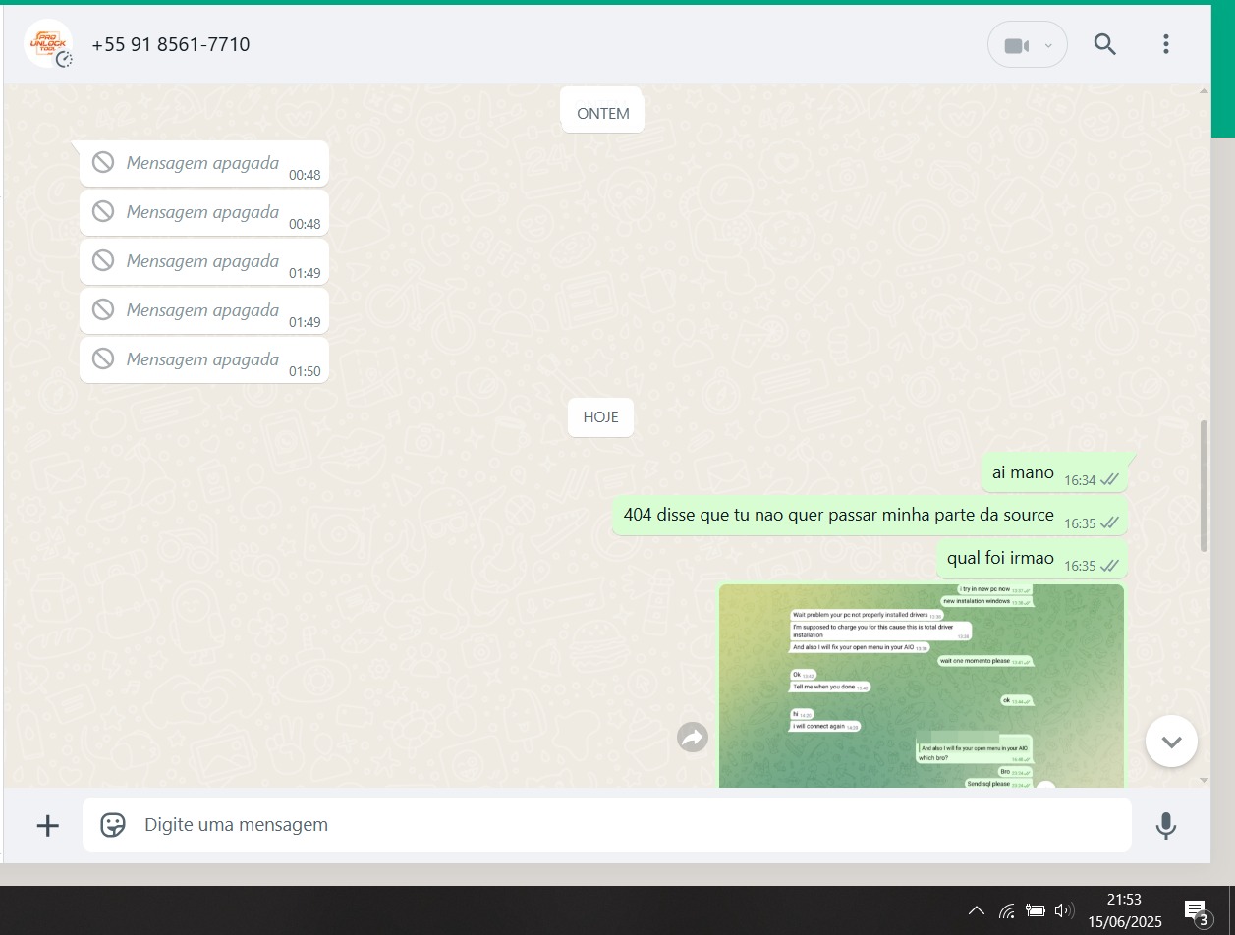Expand the call options dropdown arrow
The width and height of the screenshot is (1235, 935).
click(1048, 45)
